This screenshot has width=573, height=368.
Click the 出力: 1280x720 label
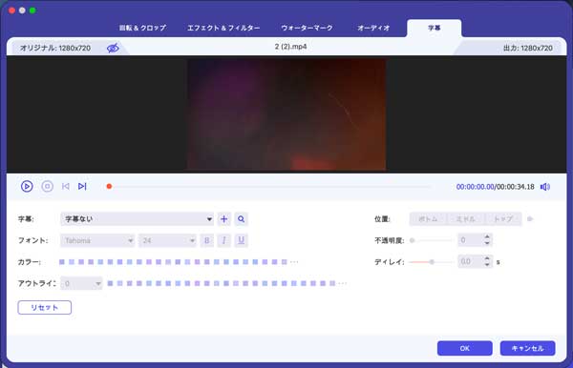coord(528,48)
